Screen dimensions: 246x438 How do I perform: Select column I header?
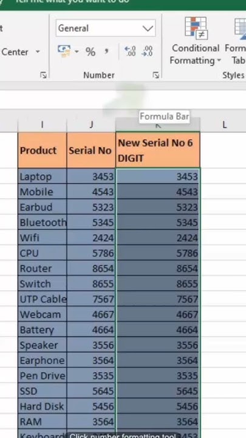click(x=42, y=125)
